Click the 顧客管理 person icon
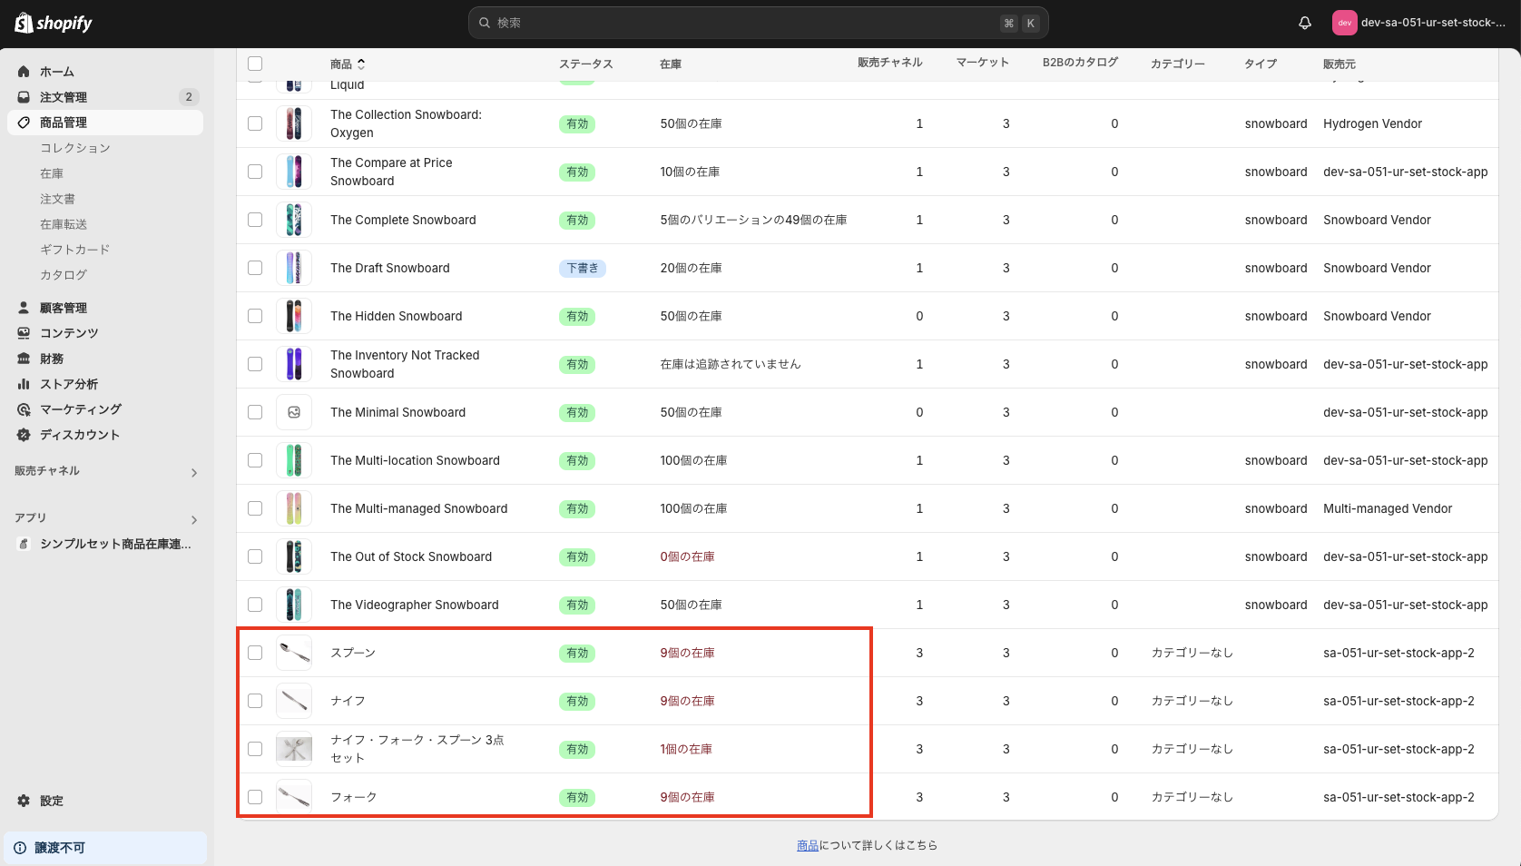The height and width of the screenshot is (866, 1521). (24, 308)
